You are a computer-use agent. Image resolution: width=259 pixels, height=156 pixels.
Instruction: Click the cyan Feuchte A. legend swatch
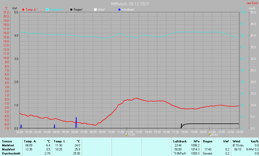47,10
